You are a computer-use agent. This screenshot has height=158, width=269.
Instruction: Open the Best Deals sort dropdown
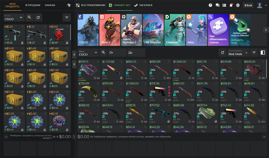[x=238, y=52]
